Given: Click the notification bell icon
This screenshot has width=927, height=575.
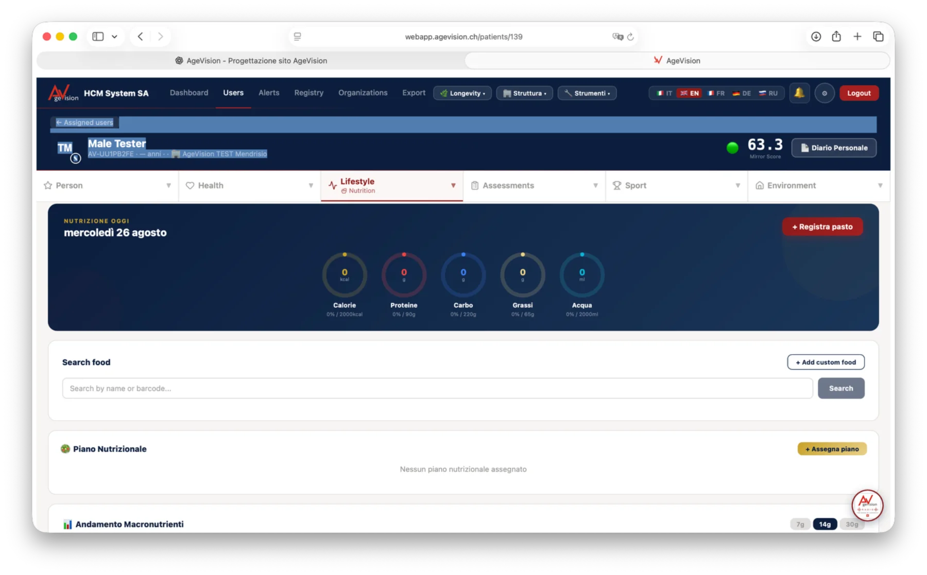Looking at the screenshot, I should point(799,93).
